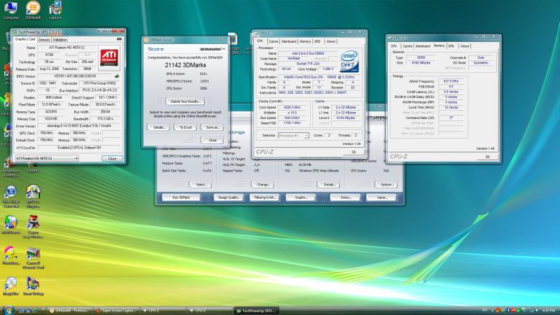Screen dimensions: 560x315
Task: Open the capture desktop icon
Action: (x=55, y=10)
